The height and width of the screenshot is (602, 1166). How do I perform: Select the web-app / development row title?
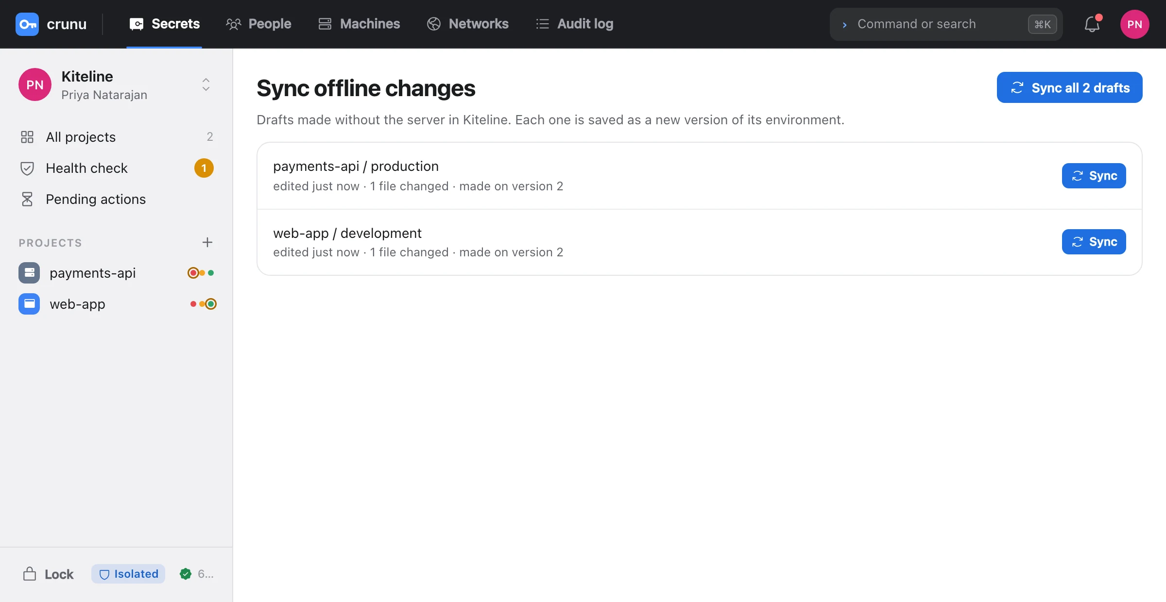tap(347, 234)
